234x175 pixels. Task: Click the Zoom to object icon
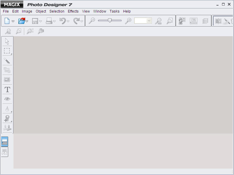point(41,31)
